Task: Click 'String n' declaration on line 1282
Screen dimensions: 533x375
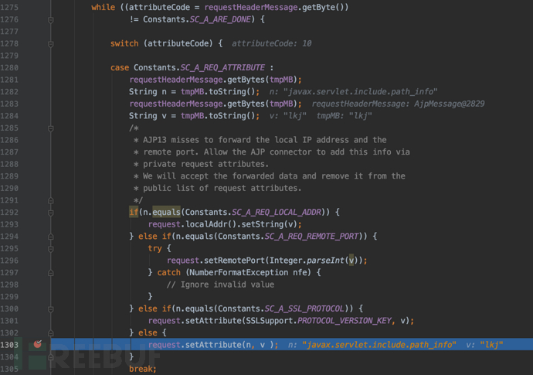Action: pos(148,92)
